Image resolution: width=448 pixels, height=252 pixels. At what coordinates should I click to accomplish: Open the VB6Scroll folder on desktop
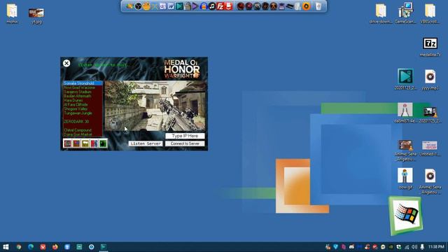coord(430,13)
